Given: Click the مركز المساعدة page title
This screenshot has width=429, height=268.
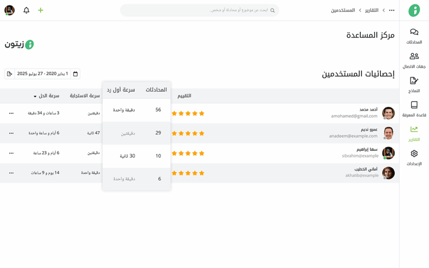Looking at the screenshot, I should tap(370, 35).
